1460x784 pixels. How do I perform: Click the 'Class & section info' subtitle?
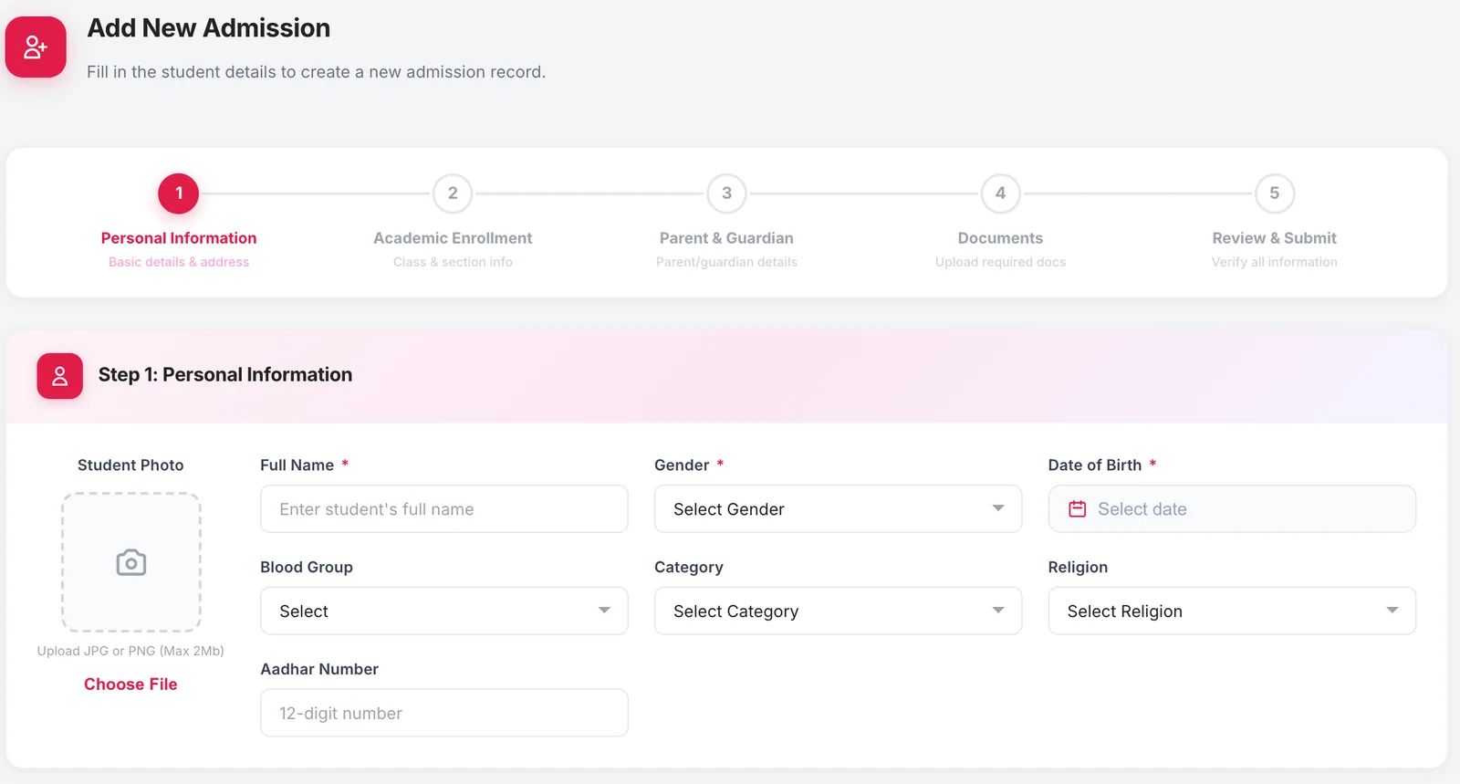click(453, 262)
